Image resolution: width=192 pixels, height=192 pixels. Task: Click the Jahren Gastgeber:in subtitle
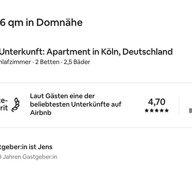pos(29,157)
